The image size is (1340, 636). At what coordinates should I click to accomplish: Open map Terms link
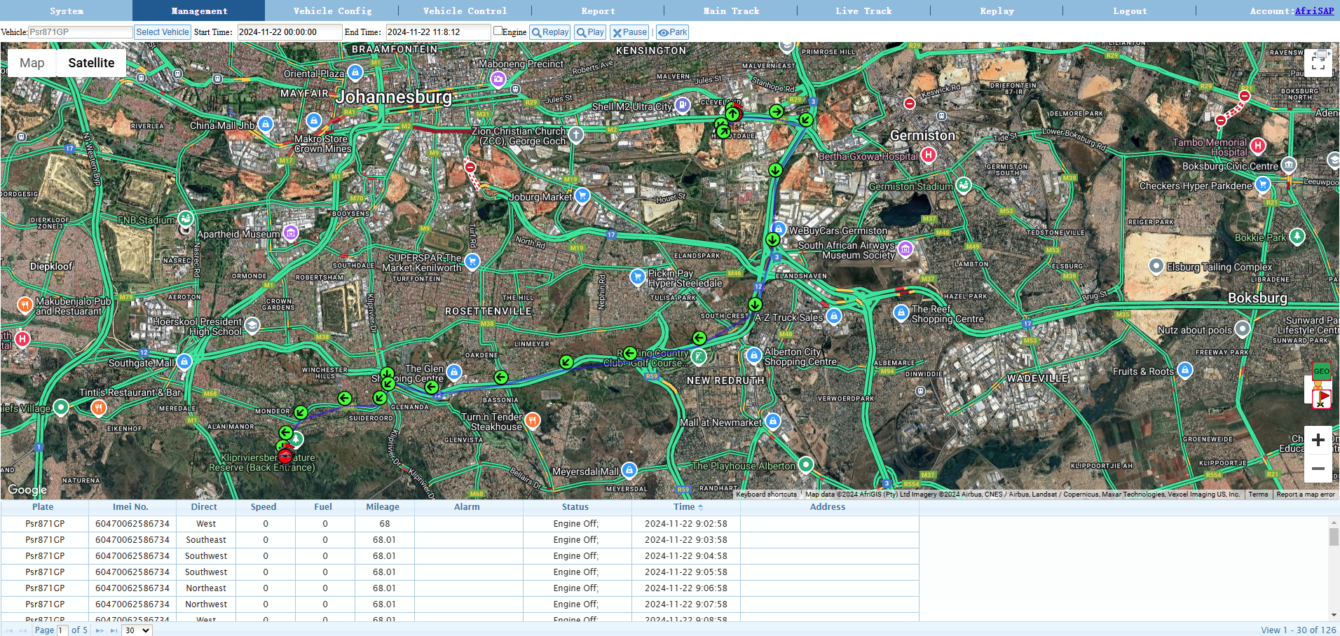pyautogui.click(x=1258, y=495)
